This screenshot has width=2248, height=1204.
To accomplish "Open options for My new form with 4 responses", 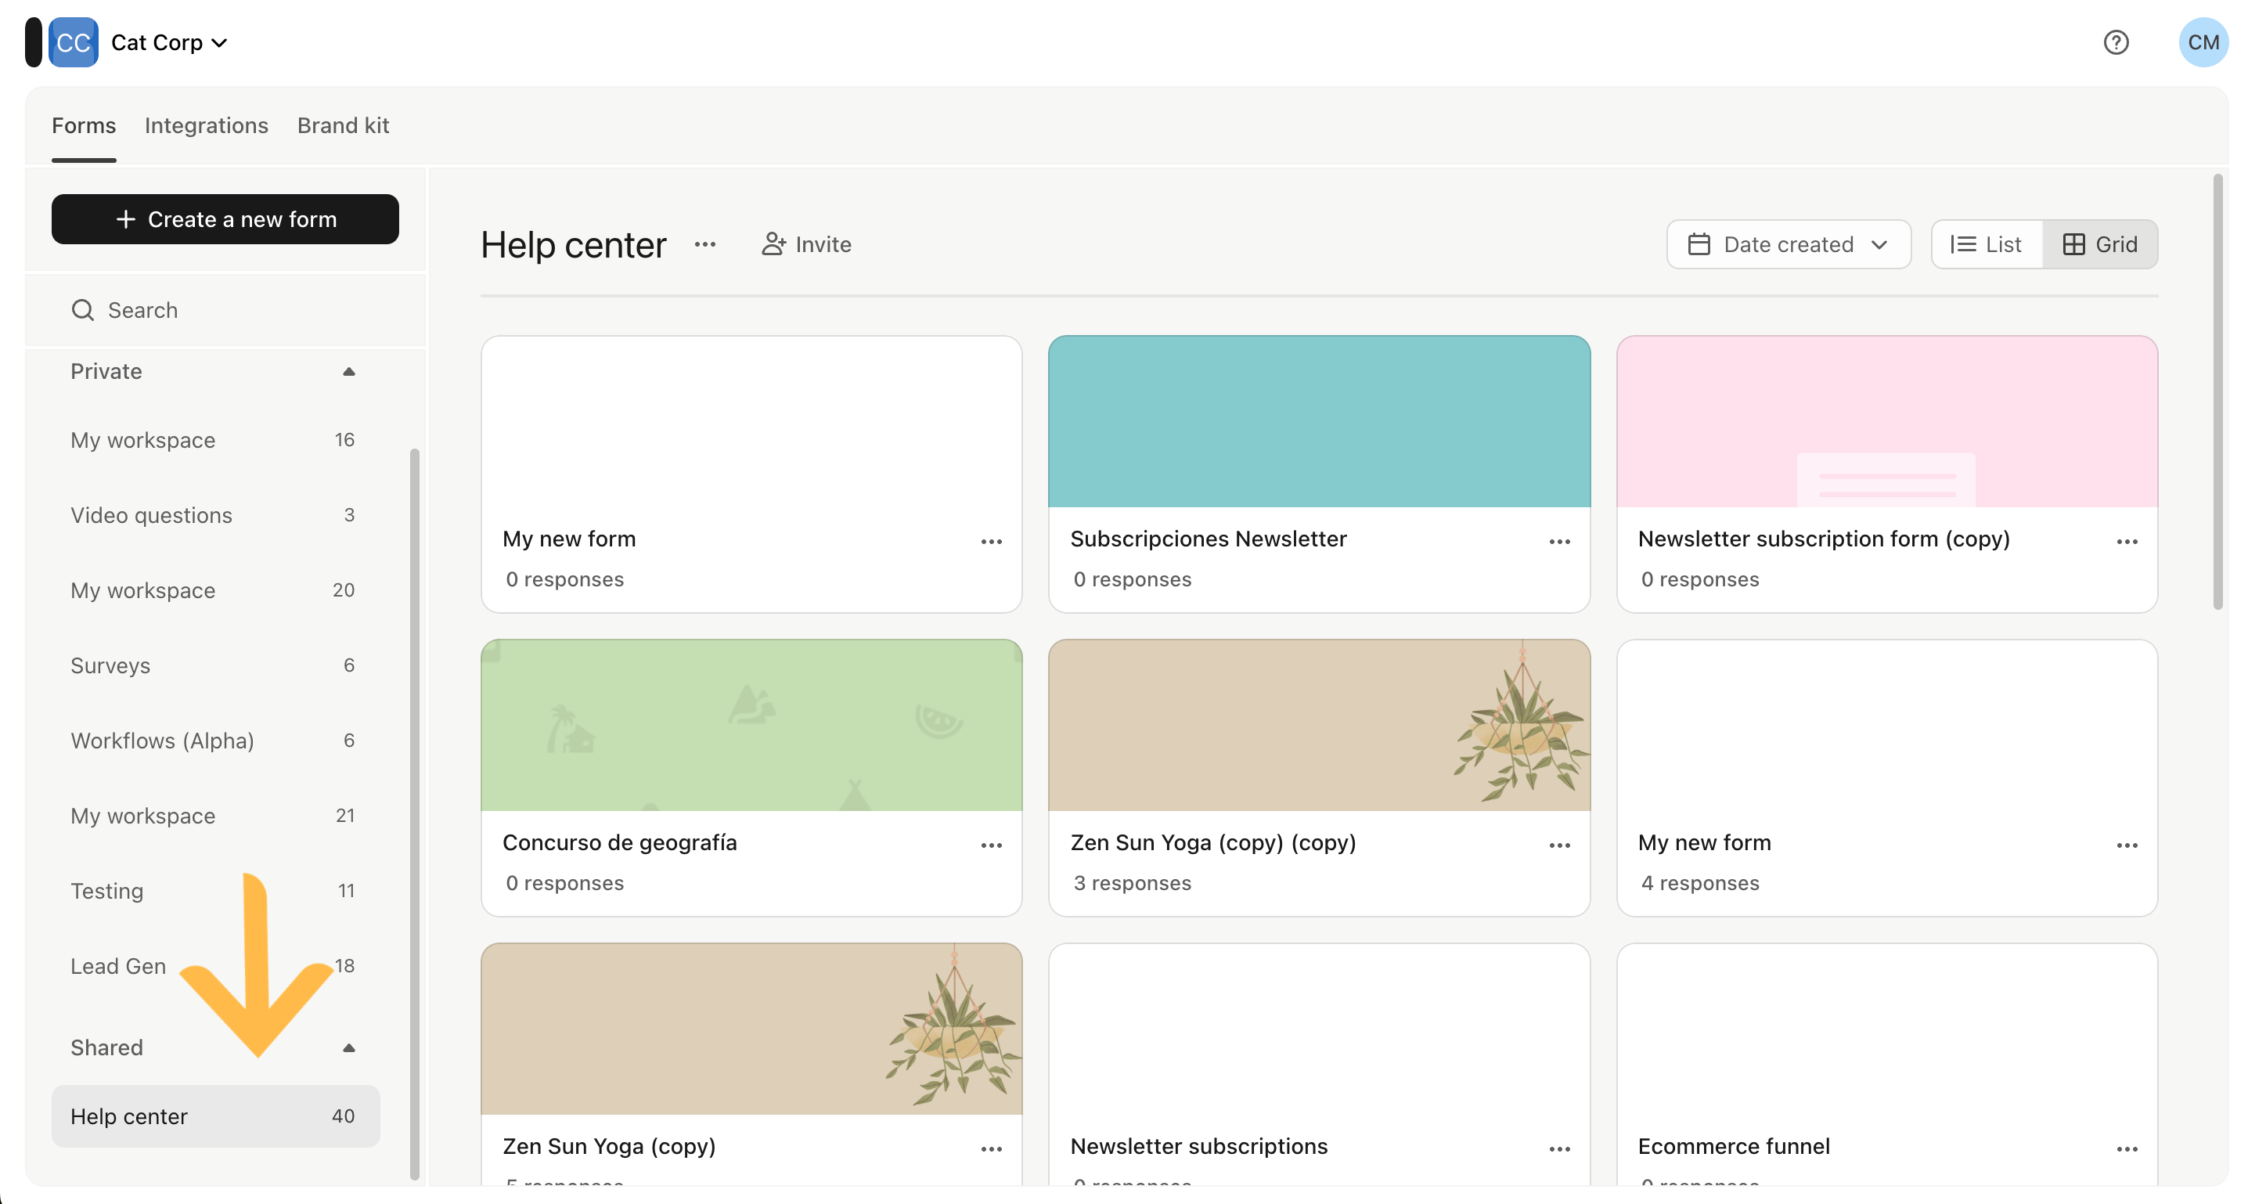I will click(x=2127, y=845).
